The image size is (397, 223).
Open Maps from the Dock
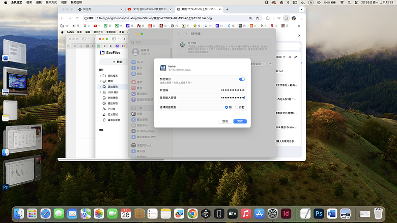point(86,214)
